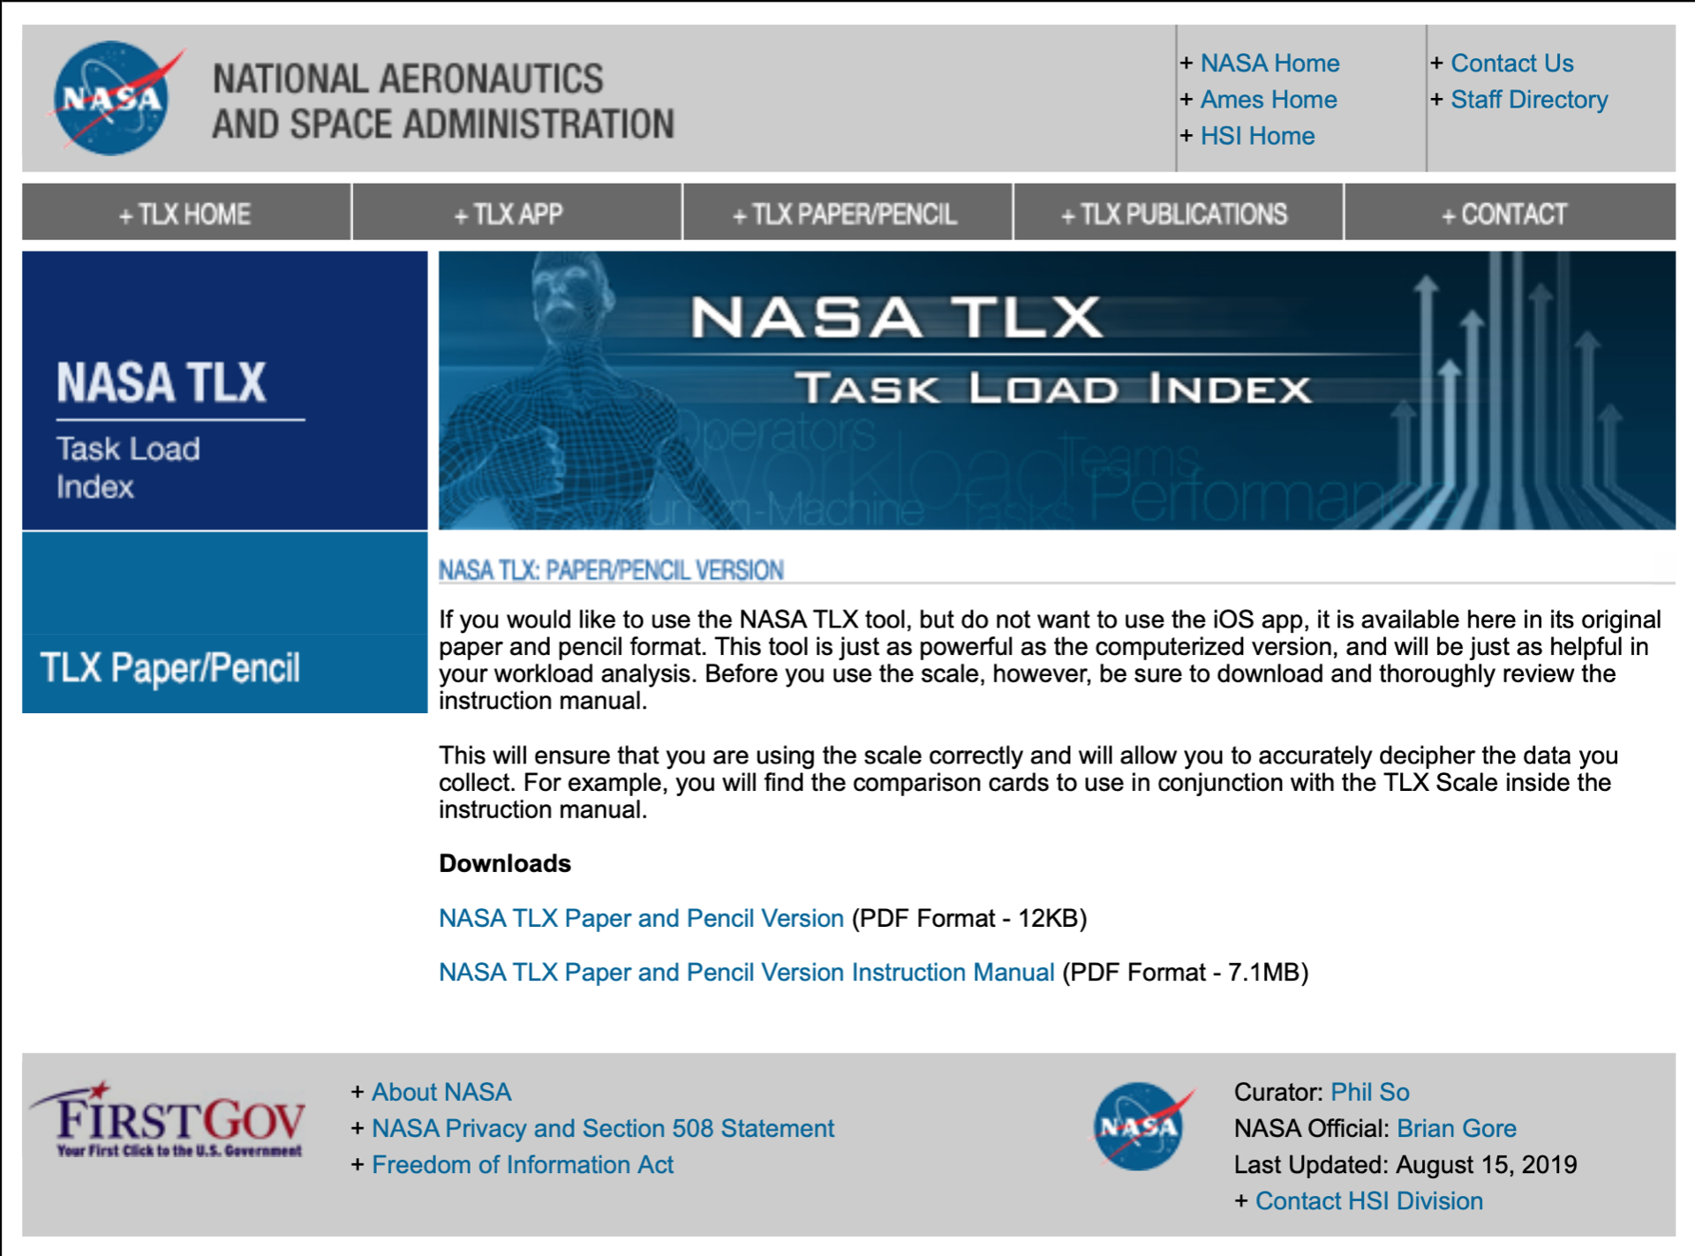Screen dimensions: 1695x1256
Task: Go to the HSI Home link
Action: click(x=1257, y=136)
